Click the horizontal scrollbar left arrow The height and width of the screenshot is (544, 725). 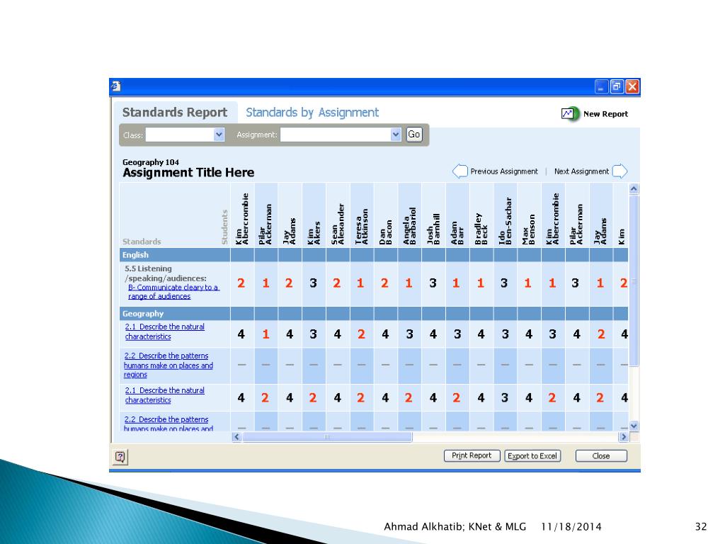coord(236,436)
